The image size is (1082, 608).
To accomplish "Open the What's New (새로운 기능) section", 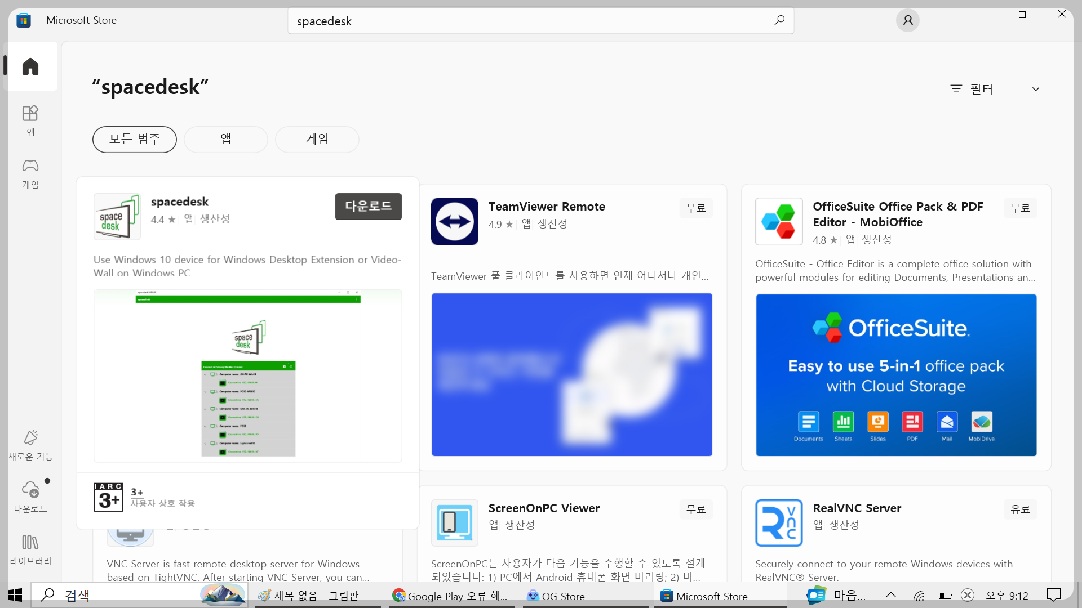I will point(30,445).
